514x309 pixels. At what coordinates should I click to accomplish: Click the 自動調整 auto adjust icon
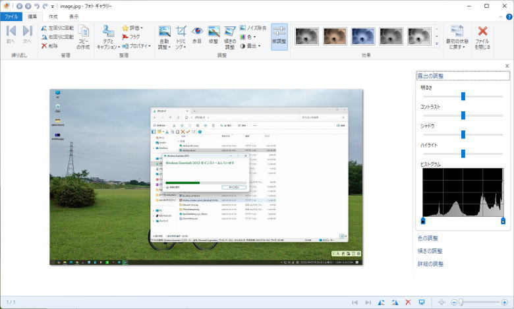click(x=164, y=37)
